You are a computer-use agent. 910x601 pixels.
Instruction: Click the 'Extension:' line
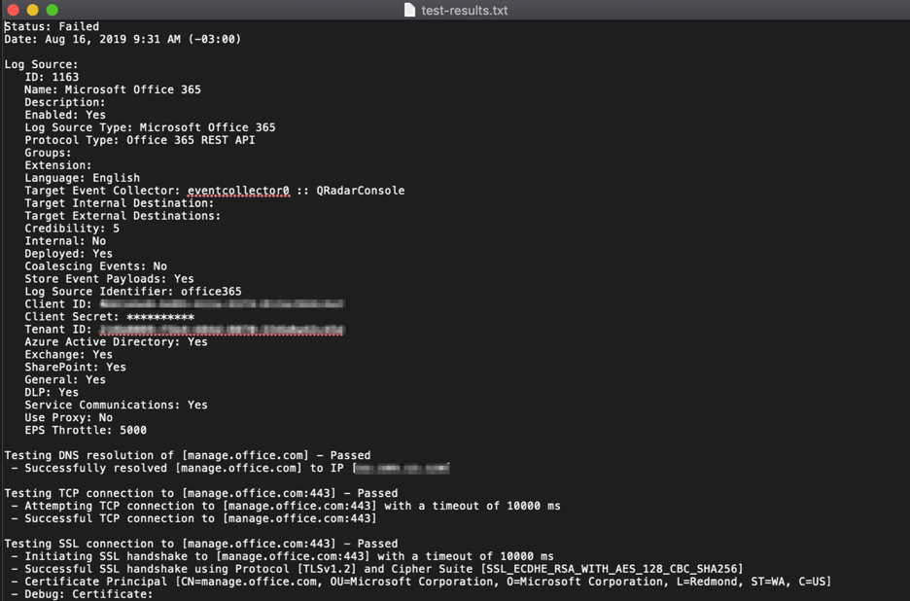(58, 165)
